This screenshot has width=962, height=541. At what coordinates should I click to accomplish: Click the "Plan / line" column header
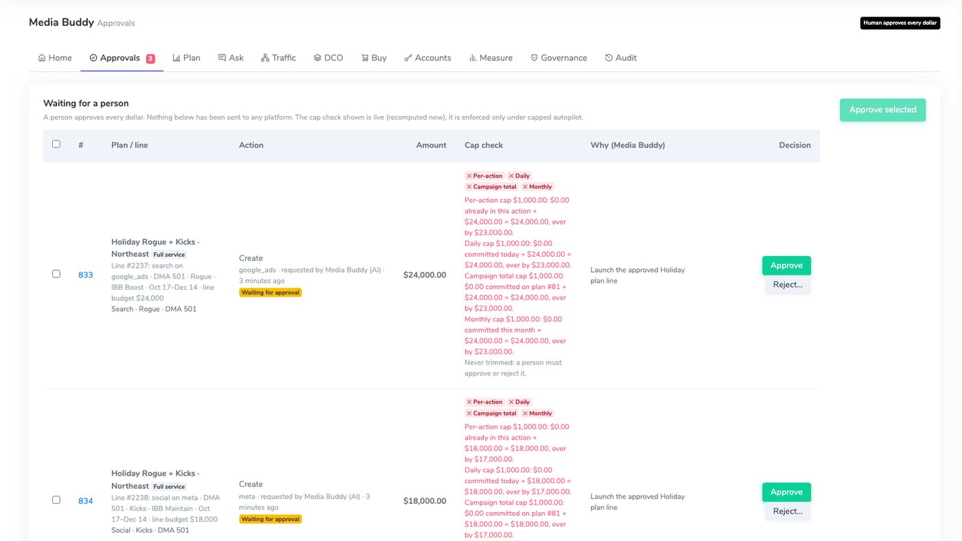(129, 146)
